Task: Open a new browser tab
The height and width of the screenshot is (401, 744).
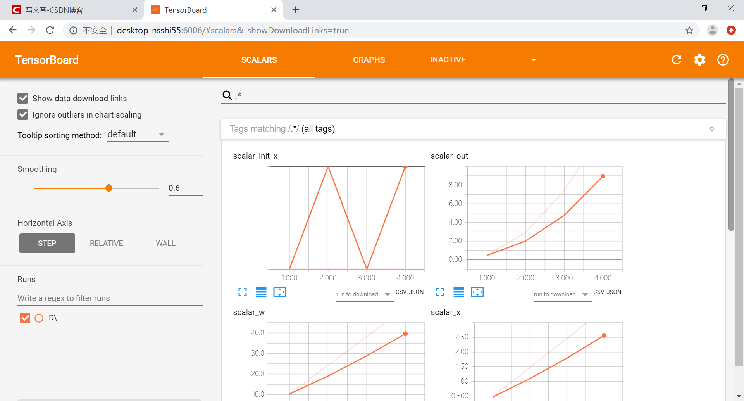Action: coord(296,10)
